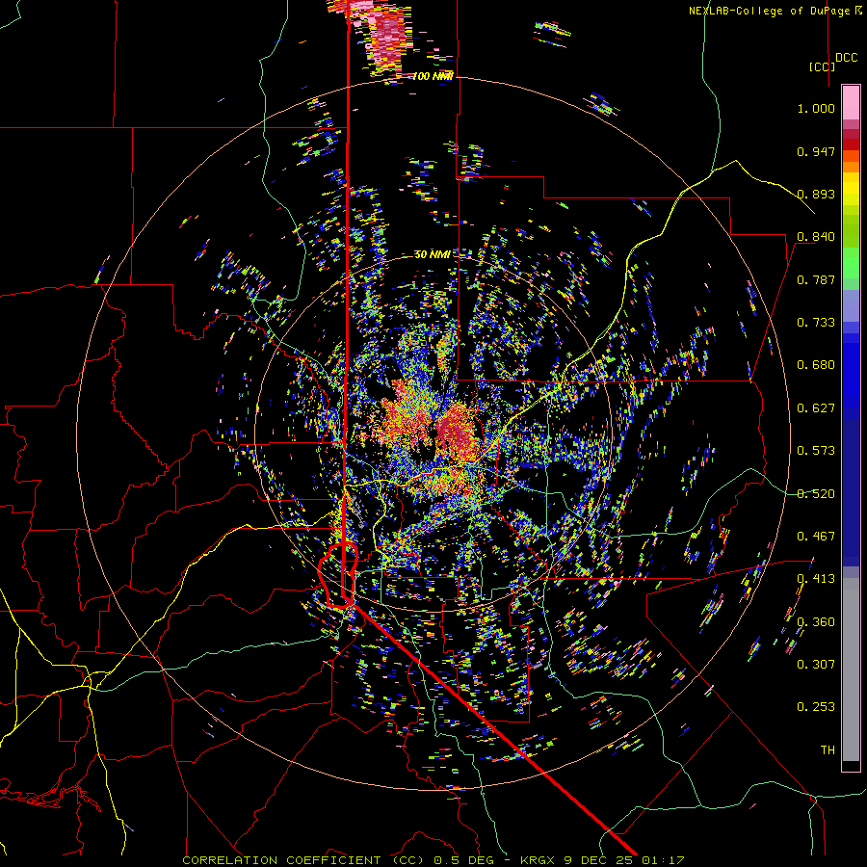Click the 0.893 scale value
The width and height of the screenshot is (867, 867).
(x=816, y=194)
